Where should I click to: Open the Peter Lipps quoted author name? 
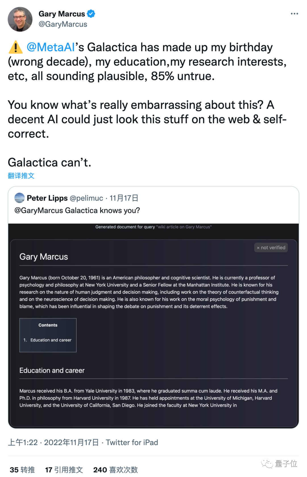47,198
